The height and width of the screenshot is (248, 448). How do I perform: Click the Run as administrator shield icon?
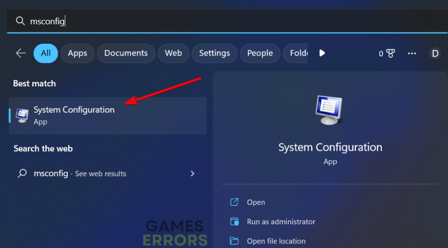234,222
